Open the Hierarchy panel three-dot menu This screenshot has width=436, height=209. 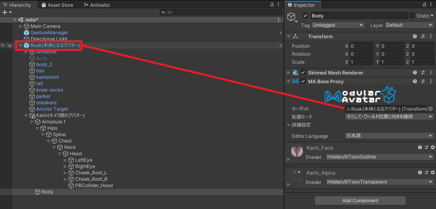pyautogui.click(x=279, y=5)
